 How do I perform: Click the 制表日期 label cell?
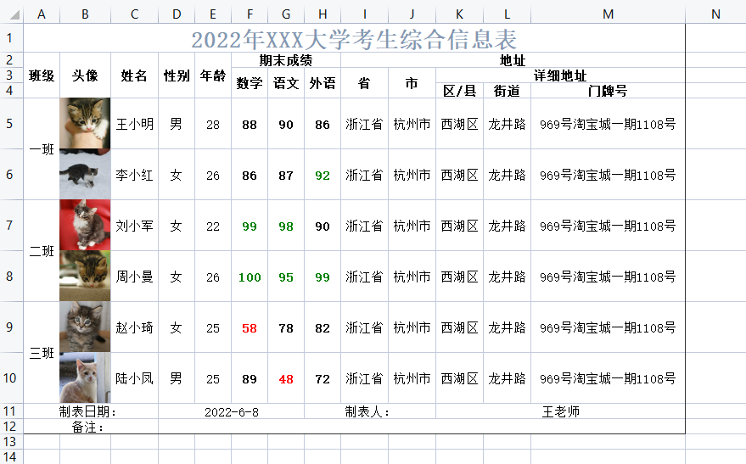pos(91,411)
